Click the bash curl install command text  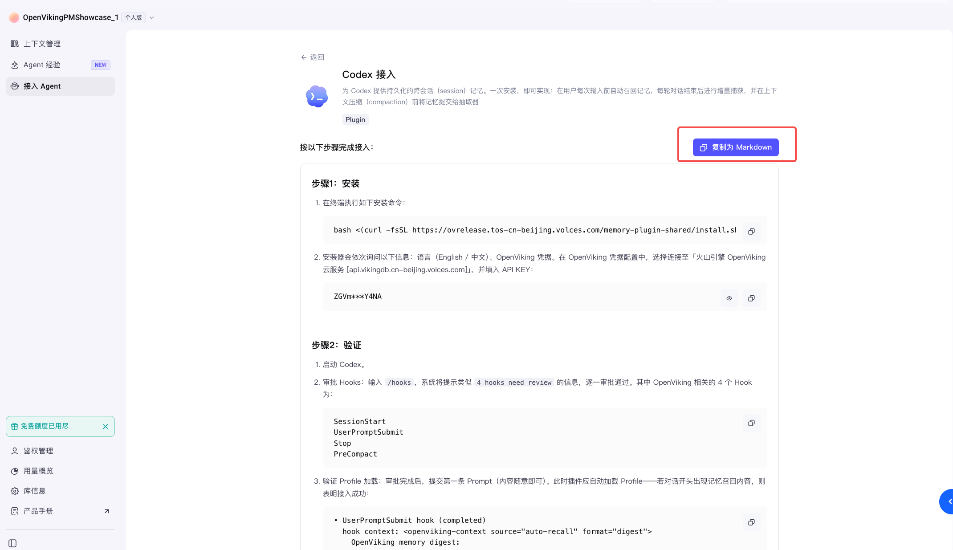coord(535,230)
